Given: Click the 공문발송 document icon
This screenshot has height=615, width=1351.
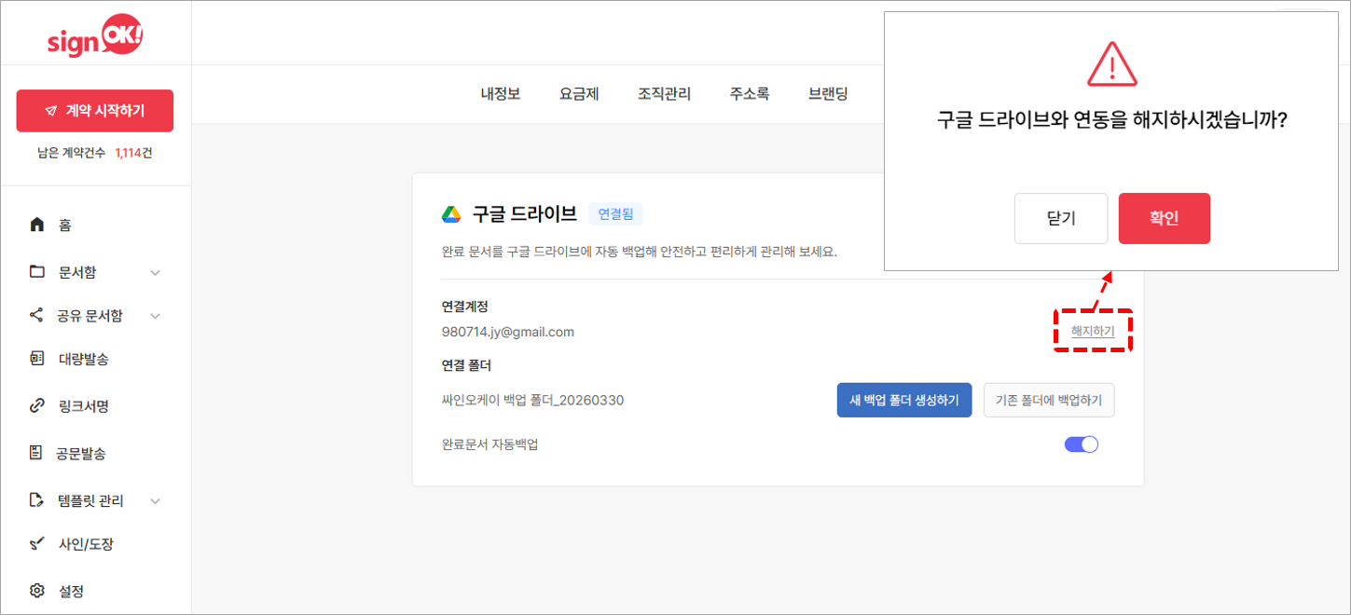Looking at the screenshot, I should pos(37,454).
